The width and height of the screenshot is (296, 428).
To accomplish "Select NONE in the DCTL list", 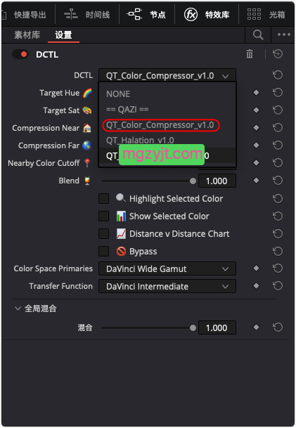I will click(x=118, y=94).
